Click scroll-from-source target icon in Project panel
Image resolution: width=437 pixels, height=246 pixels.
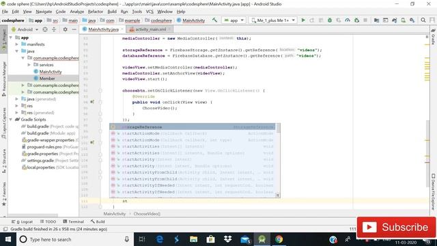tap(45, 29)
